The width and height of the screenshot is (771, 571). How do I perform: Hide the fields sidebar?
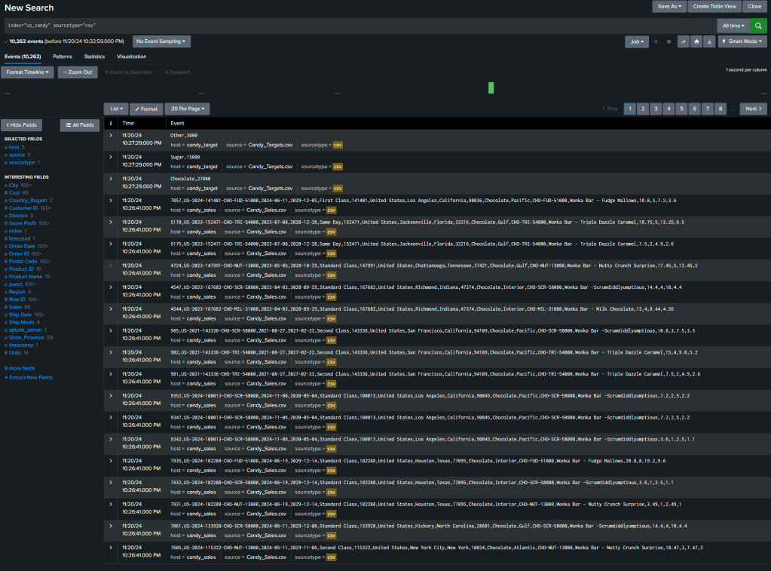pyautogui.click(x=22, y=124)
